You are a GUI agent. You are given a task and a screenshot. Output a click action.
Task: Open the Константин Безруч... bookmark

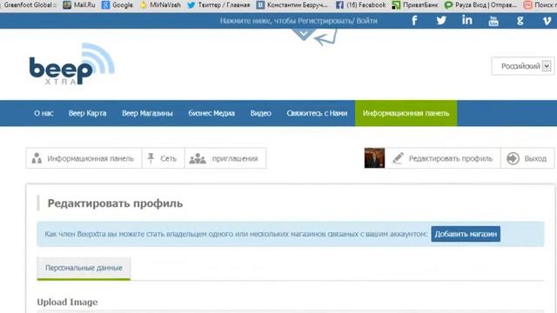point(292,5)
